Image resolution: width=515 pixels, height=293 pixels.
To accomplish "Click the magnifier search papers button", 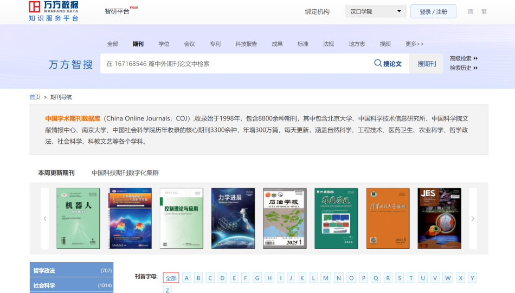I will (388, 64).
